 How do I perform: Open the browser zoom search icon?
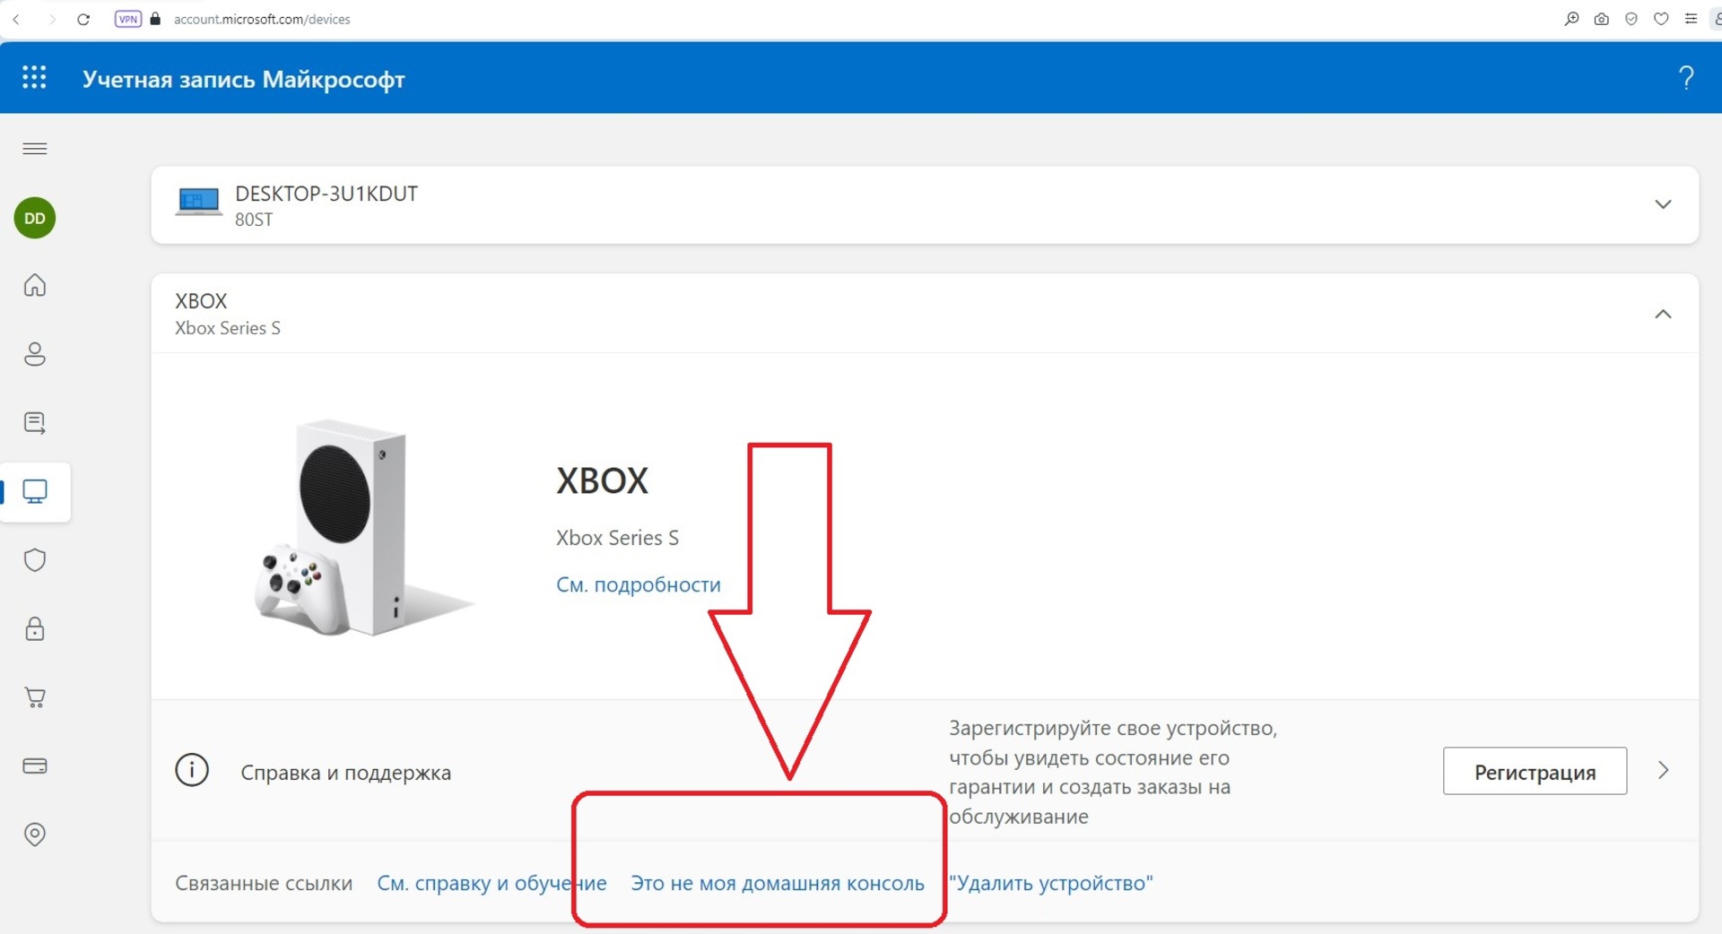click(1571, 19)
